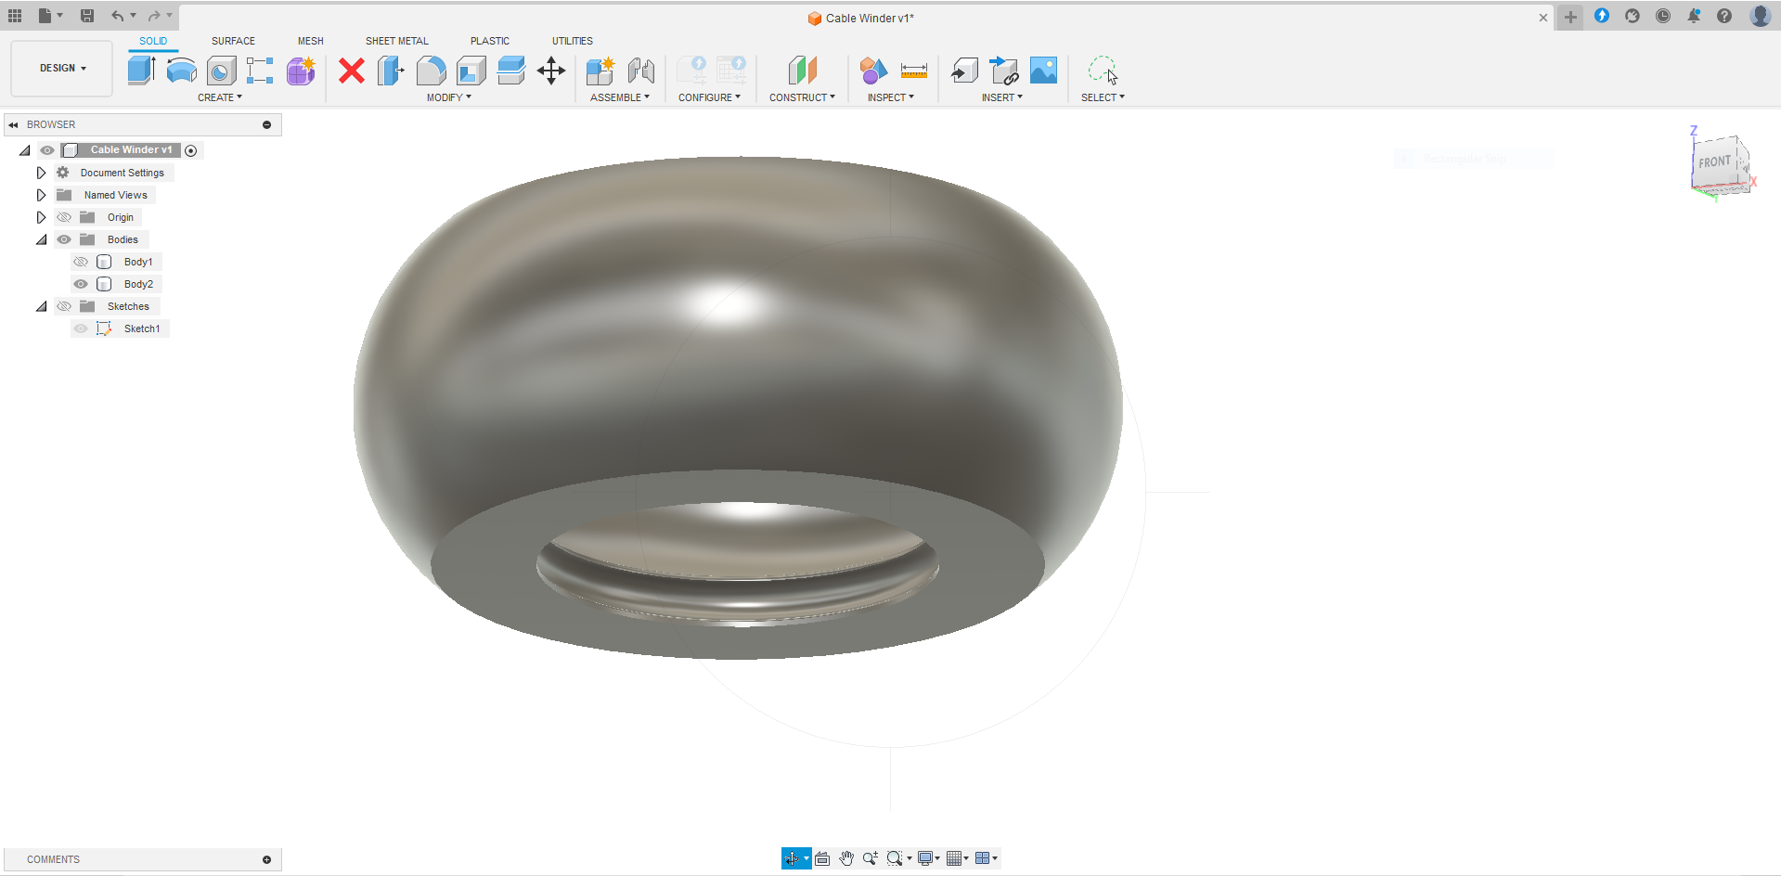Click the Zoom magnifier icon
This screenshot has height=876, width=1781.
coord(870,858)
